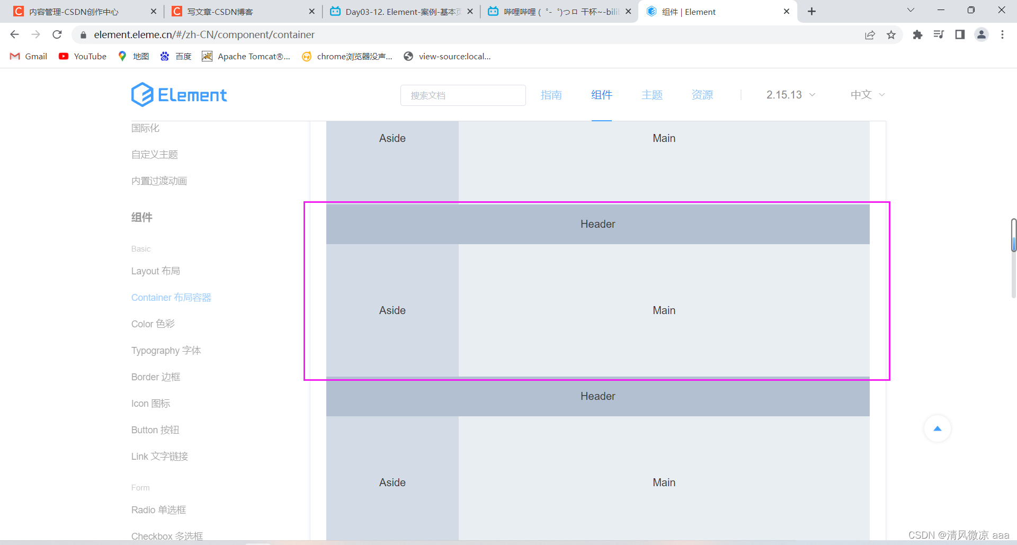Close the Day03-12. Element tab
This screenshot has height=545, width=1017.
pyautogui.click(x=470, y=11)
